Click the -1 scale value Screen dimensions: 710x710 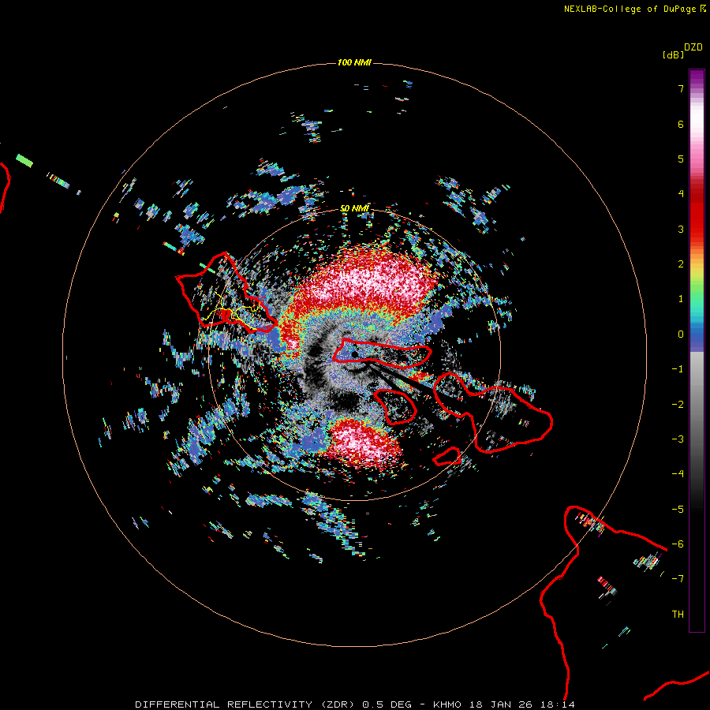(678, 369)
